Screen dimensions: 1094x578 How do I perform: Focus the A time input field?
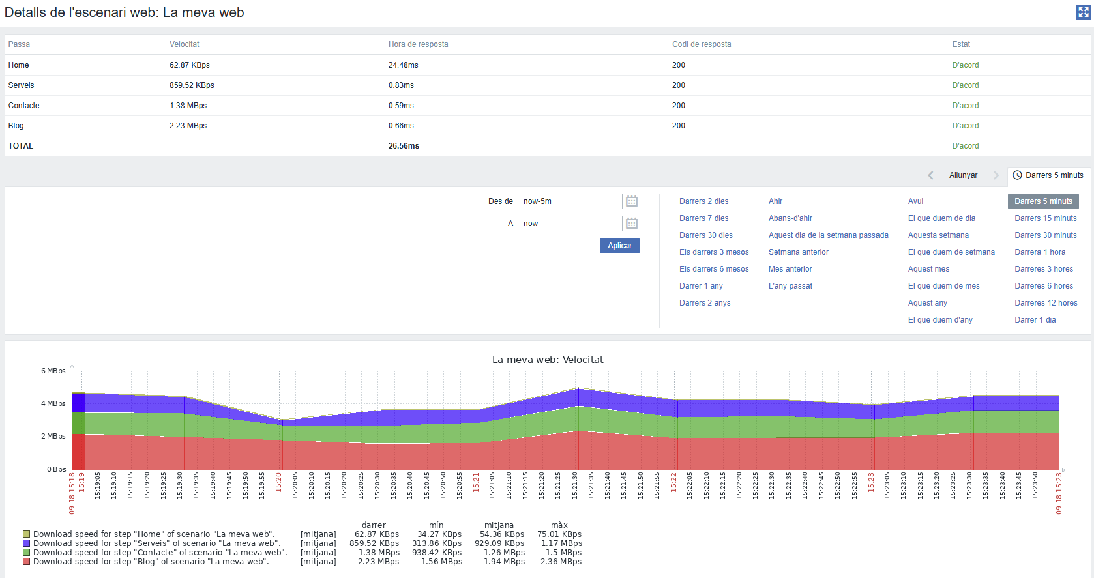pos(570,224)
